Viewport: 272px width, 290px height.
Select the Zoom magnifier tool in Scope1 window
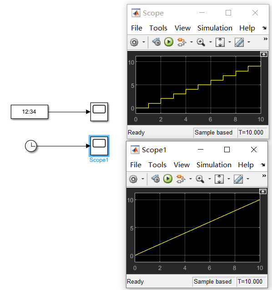[x=200, y=179]
